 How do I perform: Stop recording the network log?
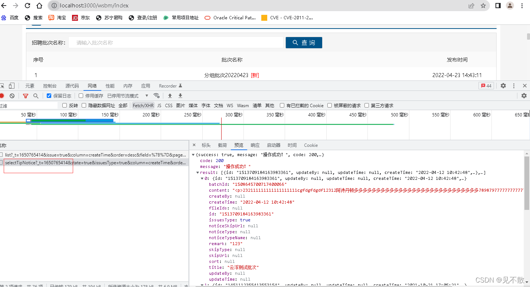click(x=2, y=96)
